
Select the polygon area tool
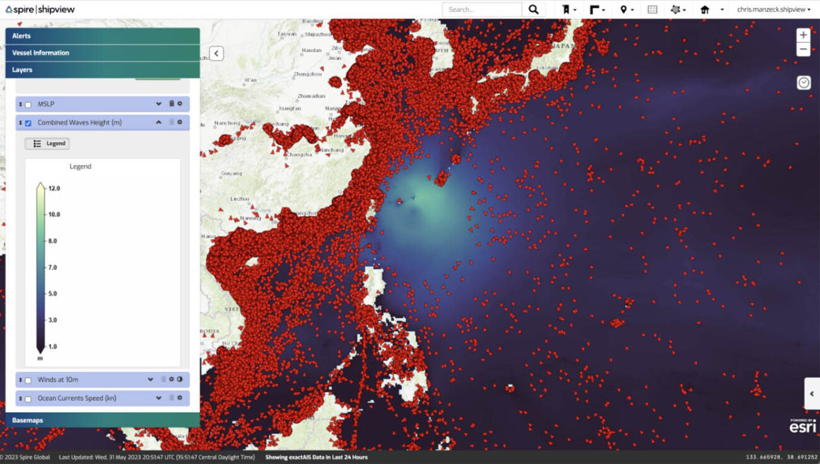click(x=676, y=9)
